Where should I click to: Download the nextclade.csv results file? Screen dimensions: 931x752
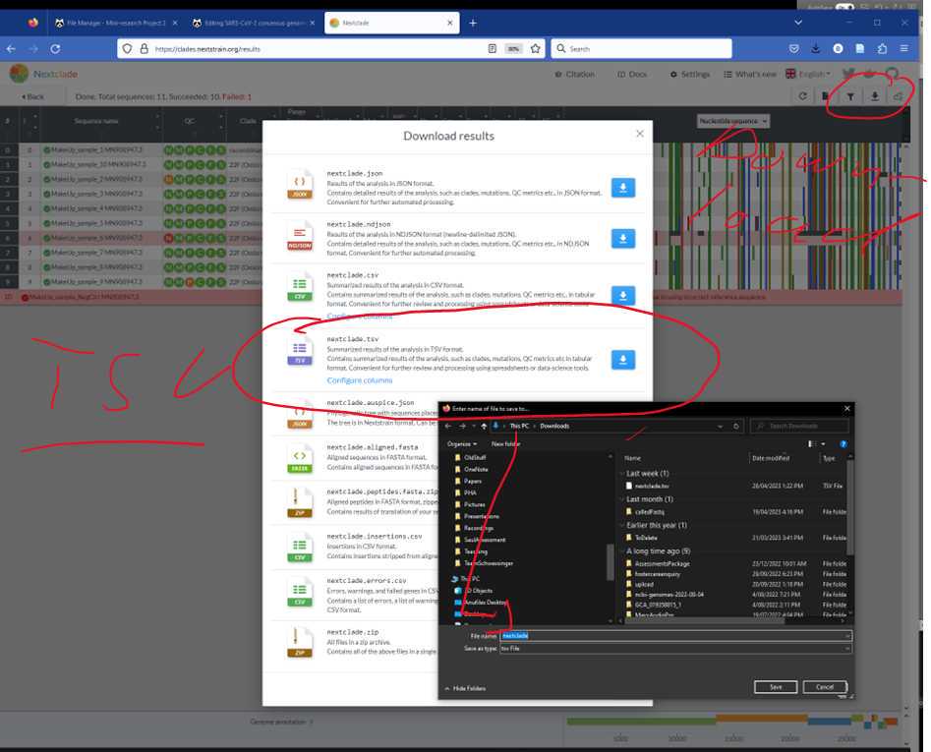click(x=622, y=295)
